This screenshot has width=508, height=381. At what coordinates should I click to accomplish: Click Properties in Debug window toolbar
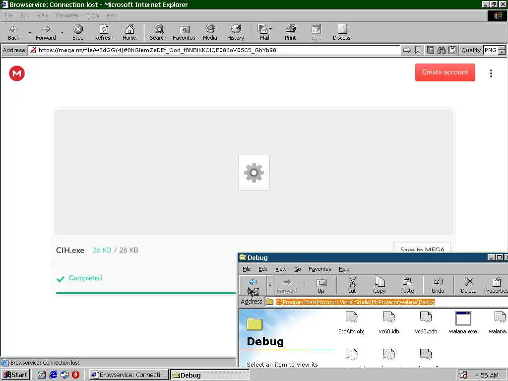[496, 285]
